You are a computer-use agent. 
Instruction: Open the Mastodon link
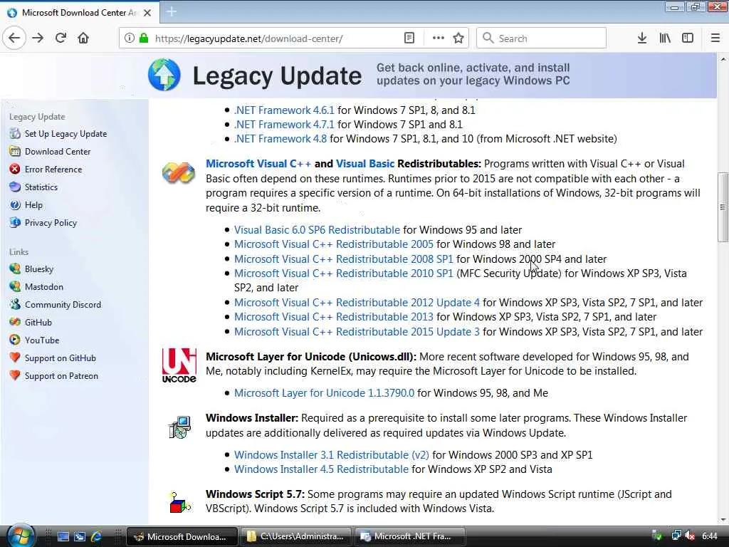(44, 286)
